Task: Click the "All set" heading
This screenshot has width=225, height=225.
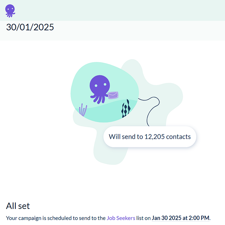Action: pos(18,206)
